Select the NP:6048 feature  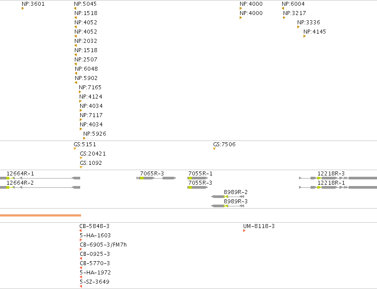click(86, 69)
